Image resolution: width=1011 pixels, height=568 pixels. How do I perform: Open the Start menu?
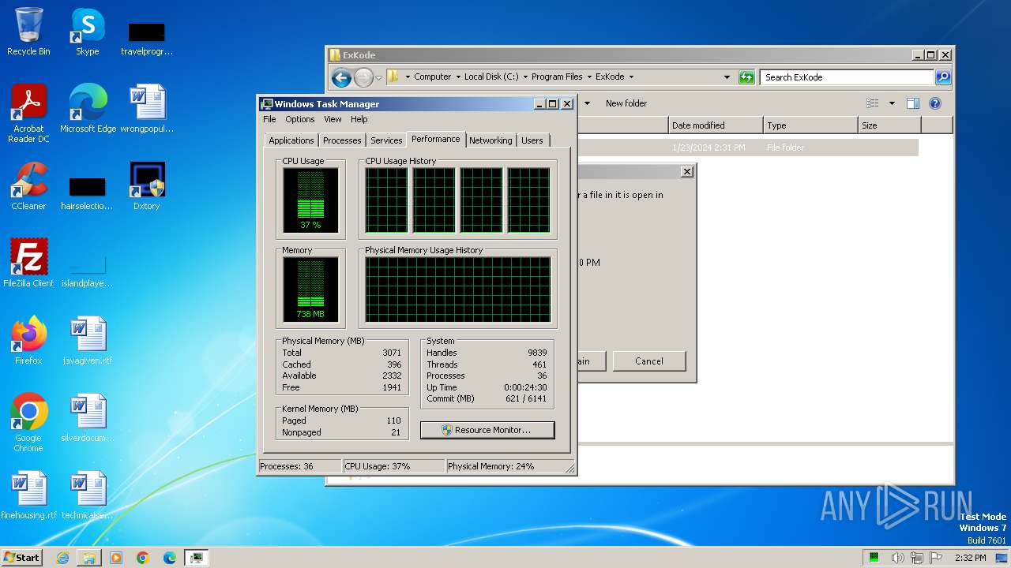click(x=22, y=558)
